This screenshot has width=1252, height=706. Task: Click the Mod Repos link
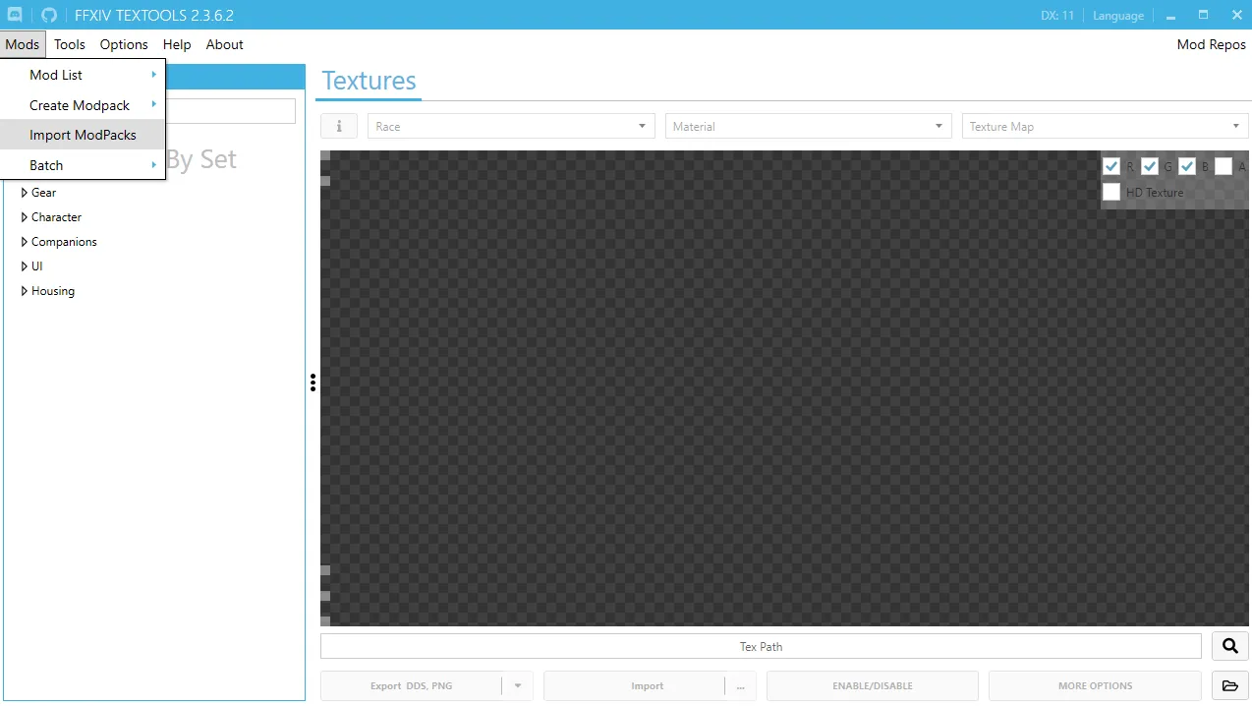(x=1211, y=44)
